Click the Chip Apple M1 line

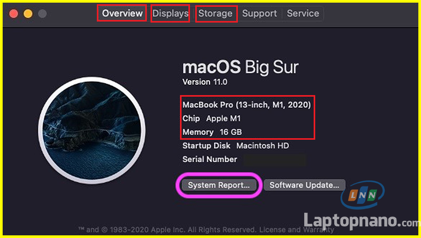pos(212,119)
